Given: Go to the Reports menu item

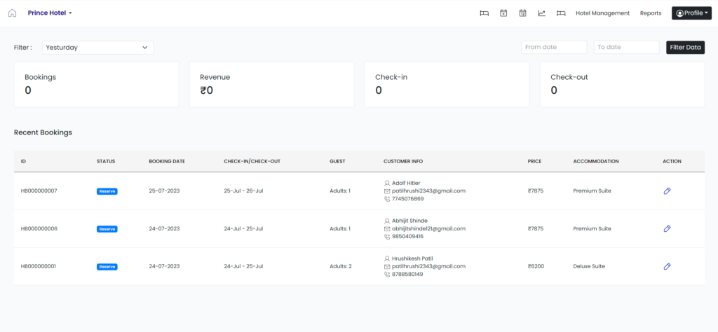Looking at the screenshot, I should pos(650,13).
